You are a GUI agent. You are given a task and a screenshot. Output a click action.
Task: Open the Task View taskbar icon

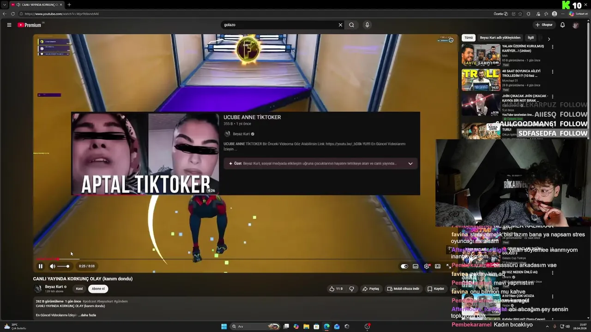(286, 326)
